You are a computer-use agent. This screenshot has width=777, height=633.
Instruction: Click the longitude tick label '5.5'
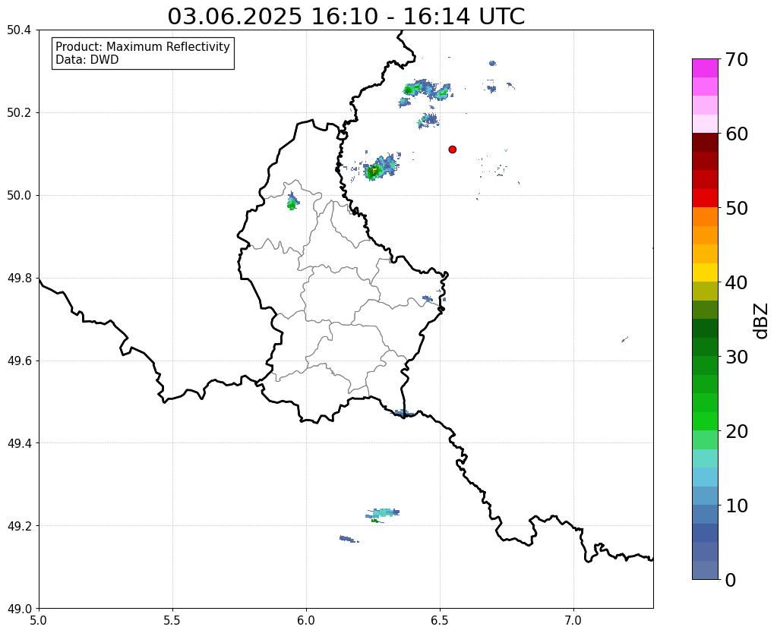click(x=172, y=620)
